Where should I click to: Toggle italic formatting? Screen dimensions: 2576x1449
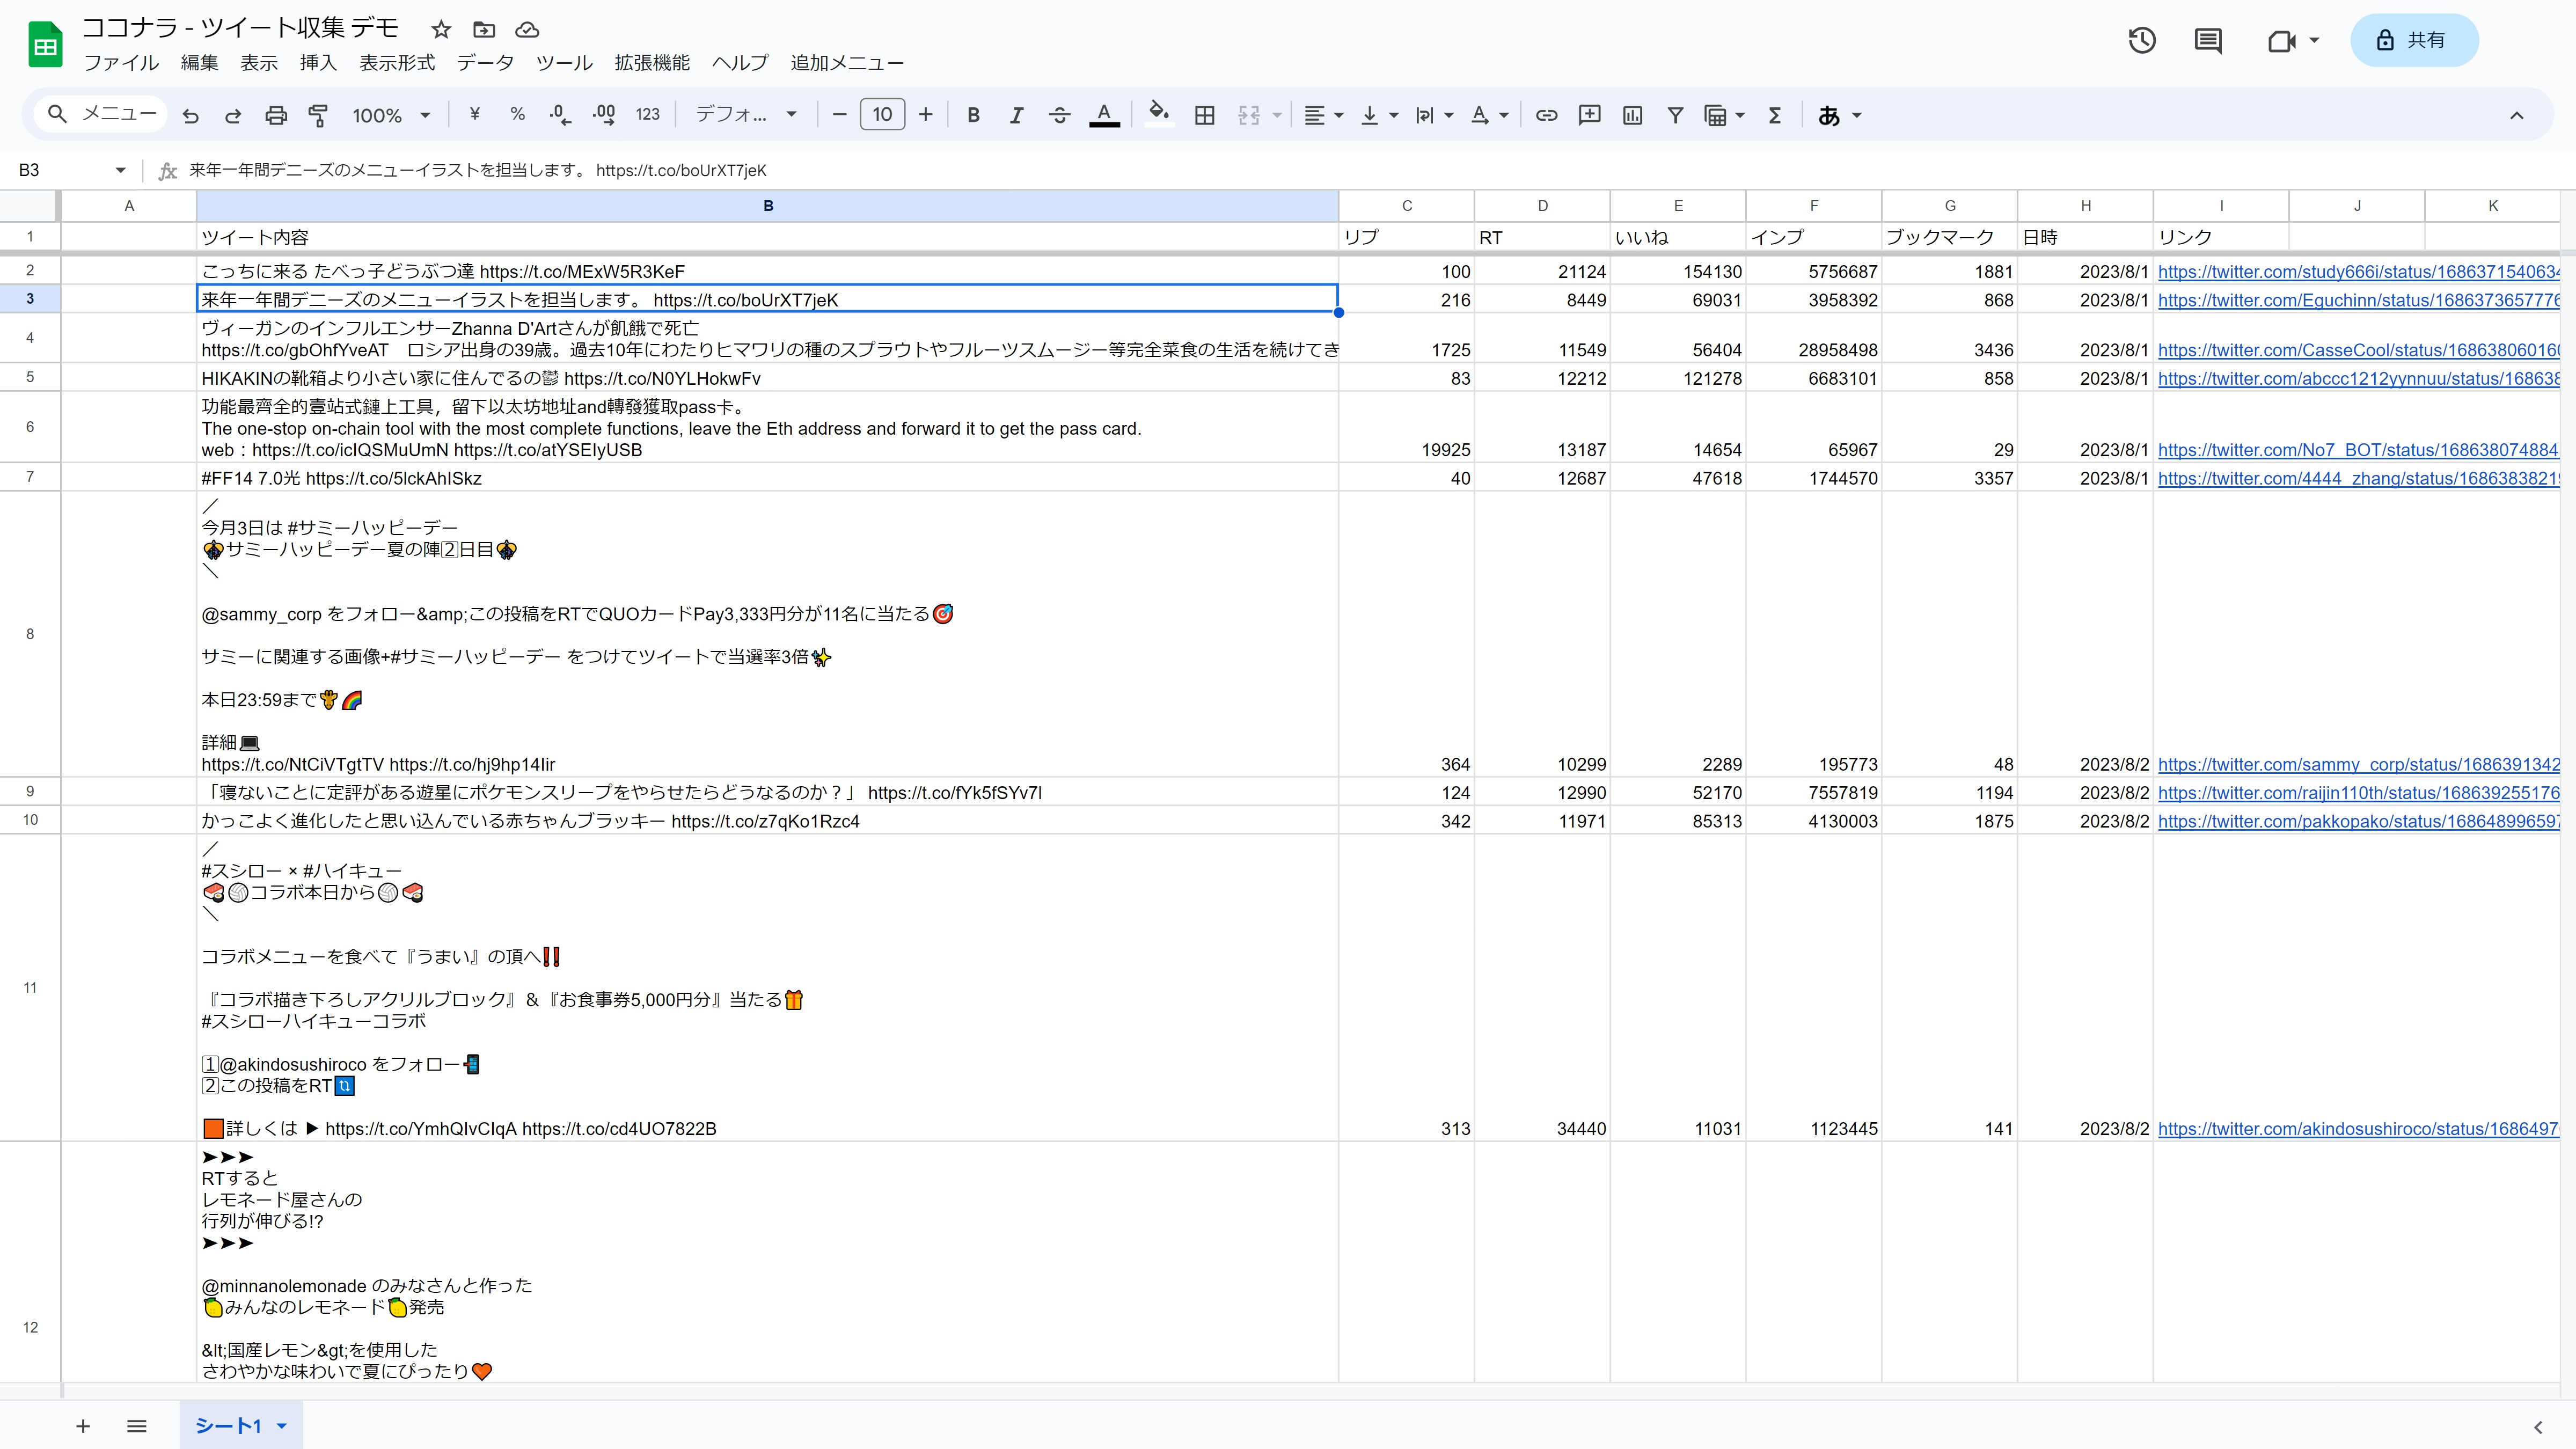[x=1016, y=115]
